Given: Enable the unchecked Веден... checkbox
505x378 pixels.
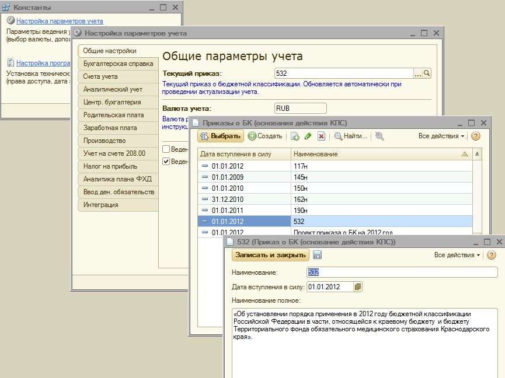Looking at the screenshot, I should pyautogui.click(x=166, y=149).
